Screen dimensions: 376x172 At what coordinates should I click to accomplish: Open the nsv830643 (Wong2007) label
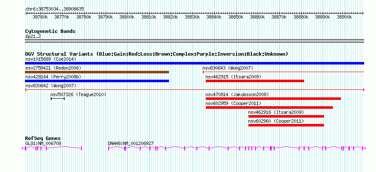(228, 68)
